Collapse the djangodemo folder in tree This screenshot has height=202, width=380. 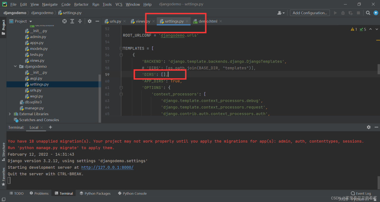pos(15,67)
